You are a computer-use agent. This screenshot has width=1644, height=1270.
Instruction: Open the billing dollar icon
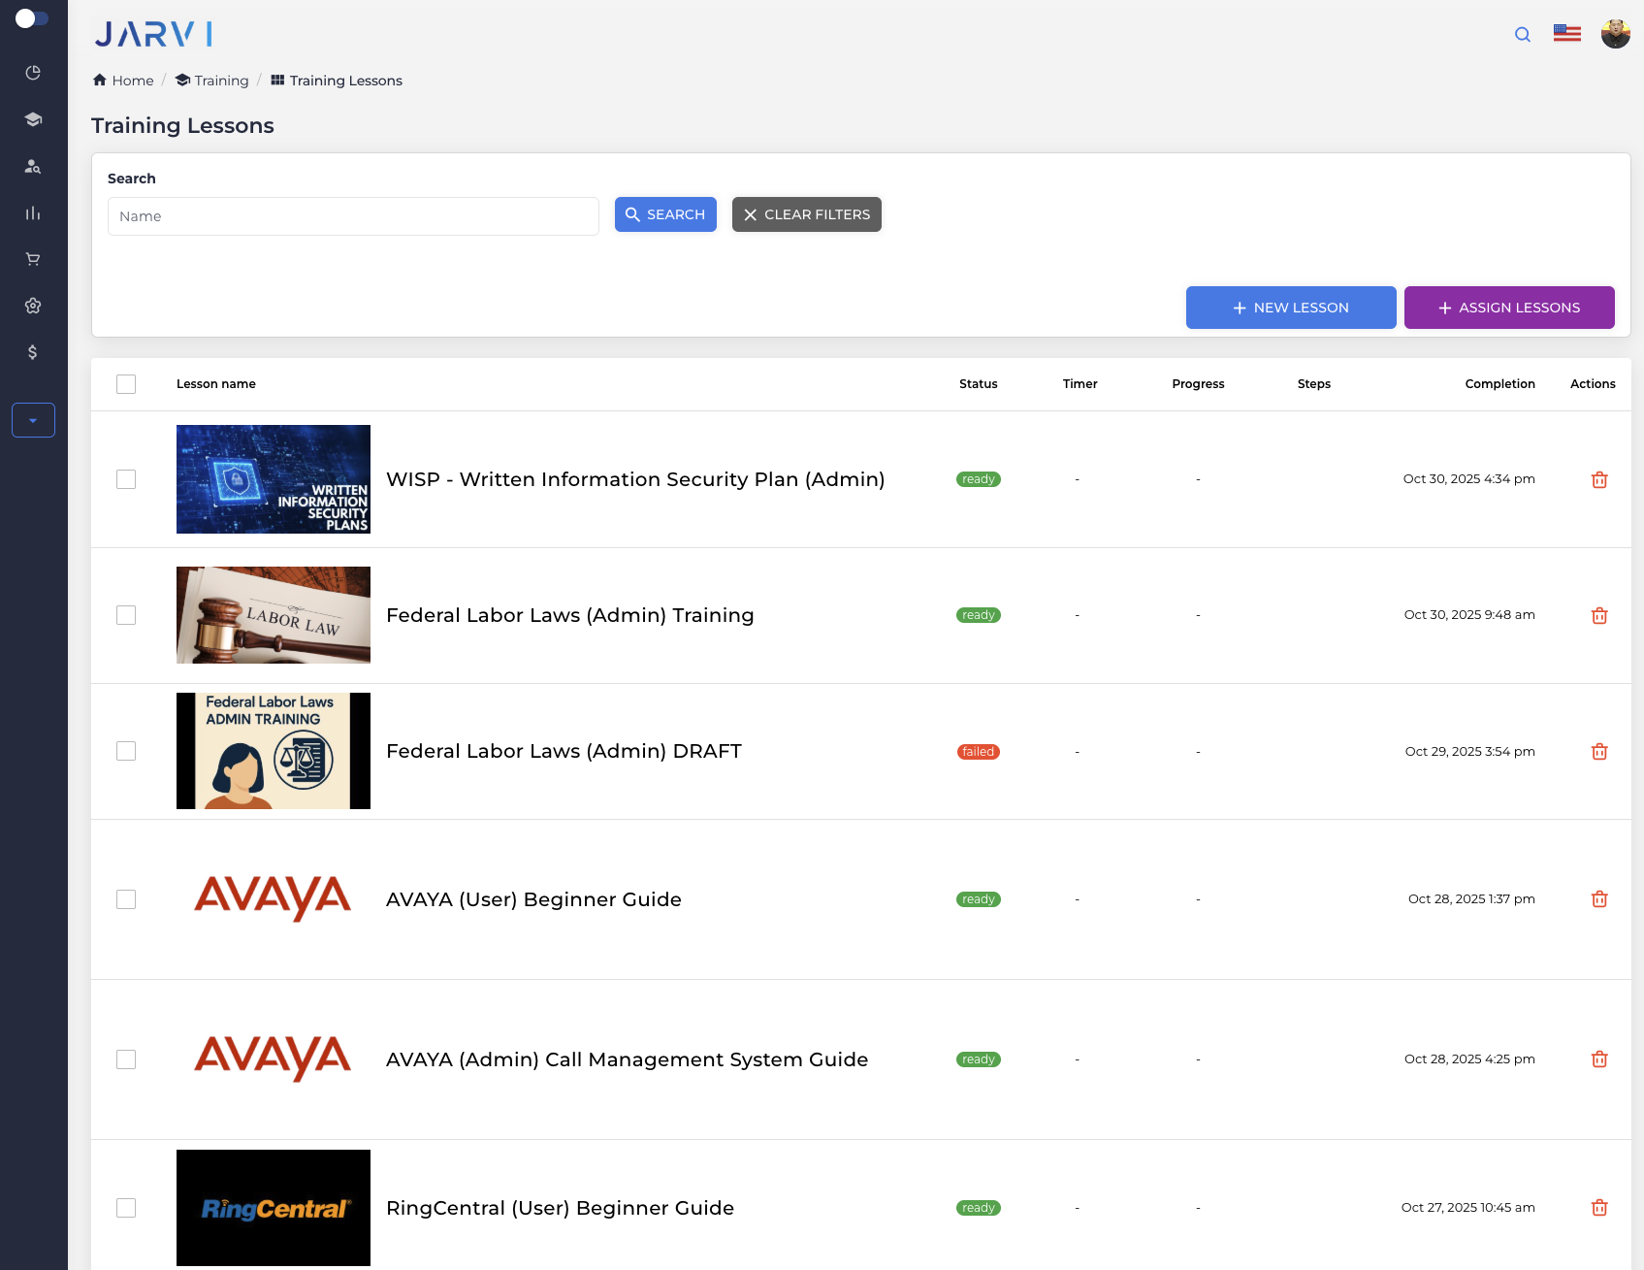point(32,351)
